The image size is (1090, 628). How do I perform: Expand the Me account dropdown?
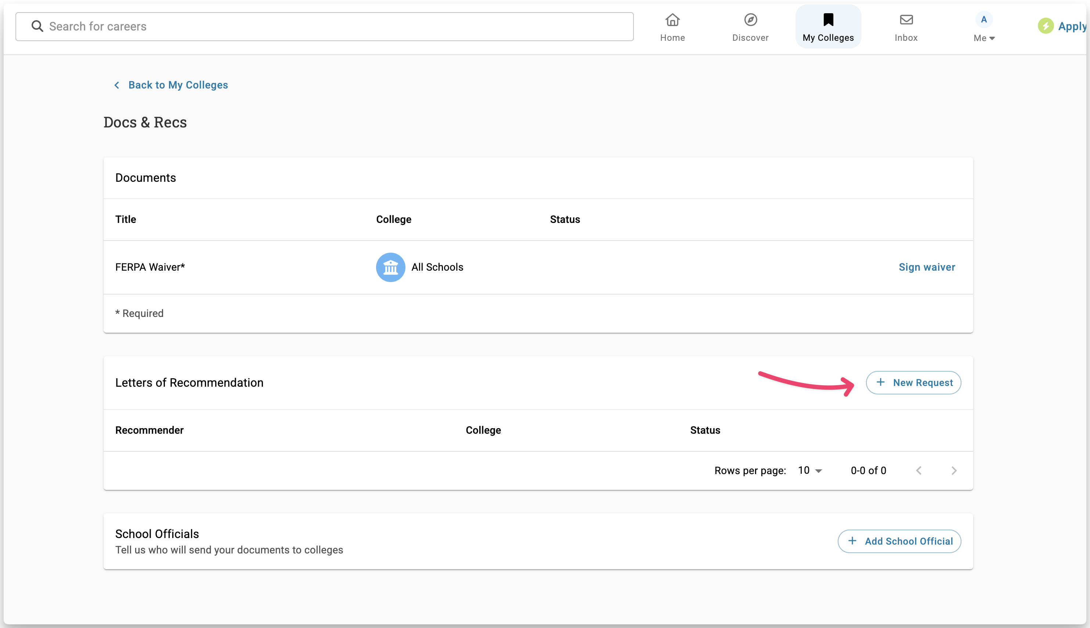984,38
